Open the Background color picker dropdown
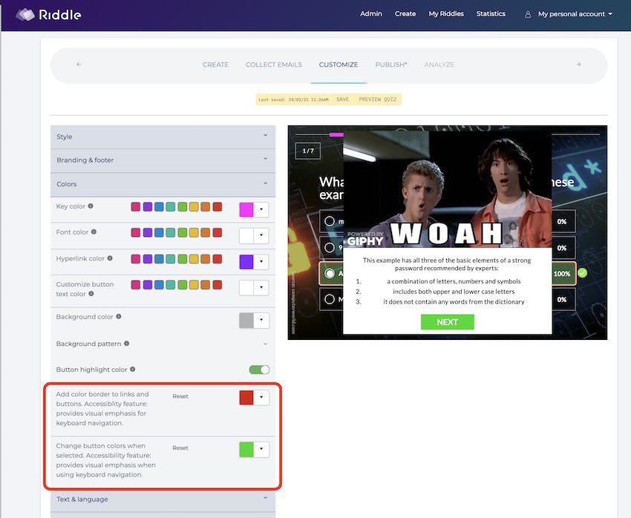The image size is (631, 518). (261, 320)
